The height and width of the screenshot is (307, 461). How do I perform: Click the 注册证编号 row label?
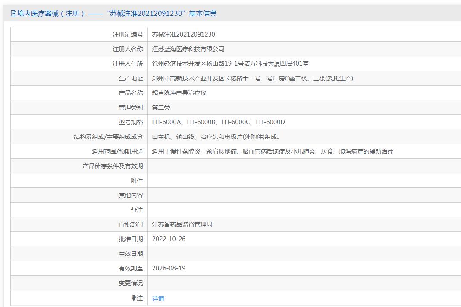128,34
